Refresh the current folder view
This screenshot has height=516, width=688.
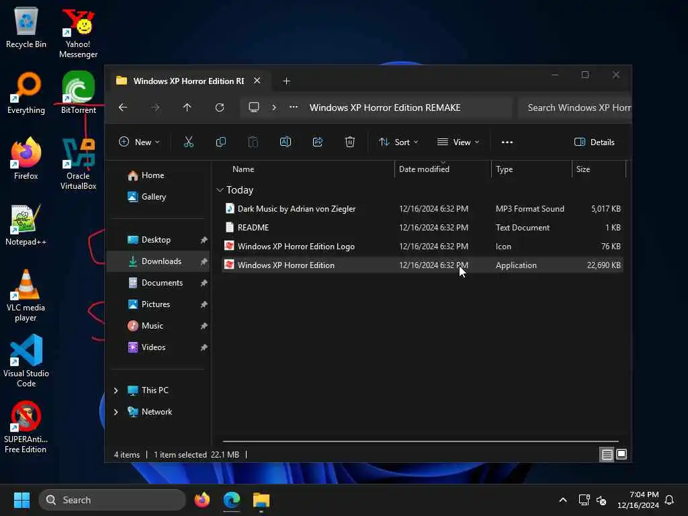(220, 107)
